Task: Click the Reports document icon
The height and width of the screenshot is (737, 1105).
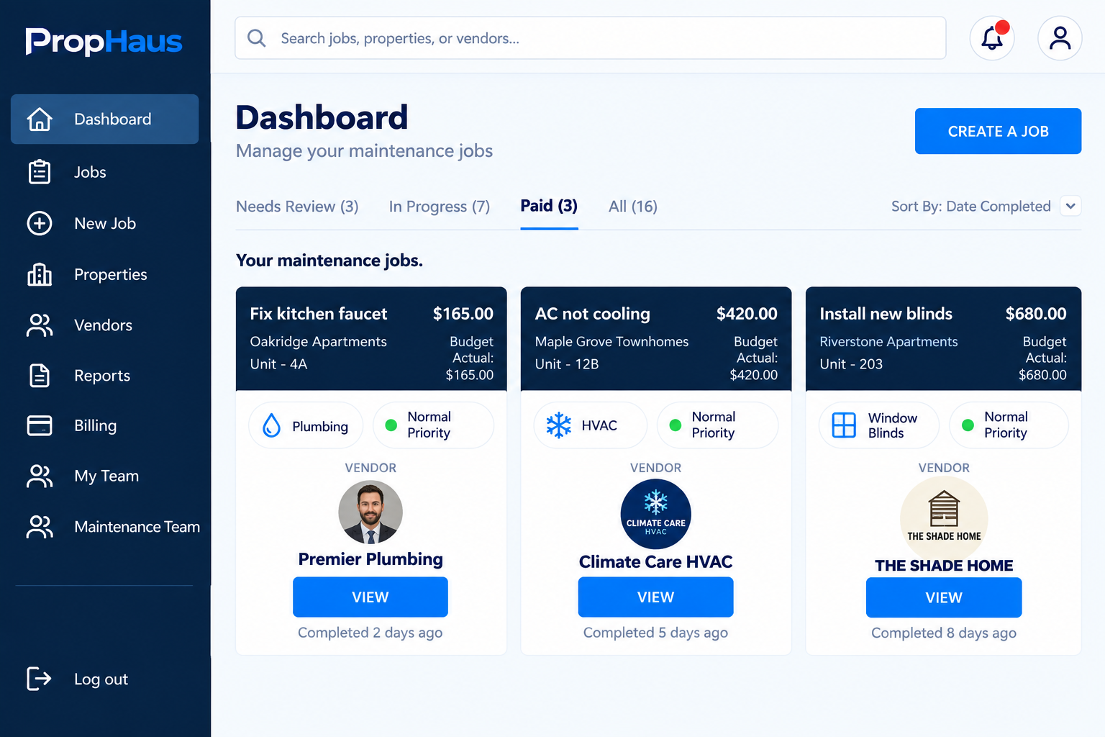Action: pyautogui.click(x=40, y=376)
